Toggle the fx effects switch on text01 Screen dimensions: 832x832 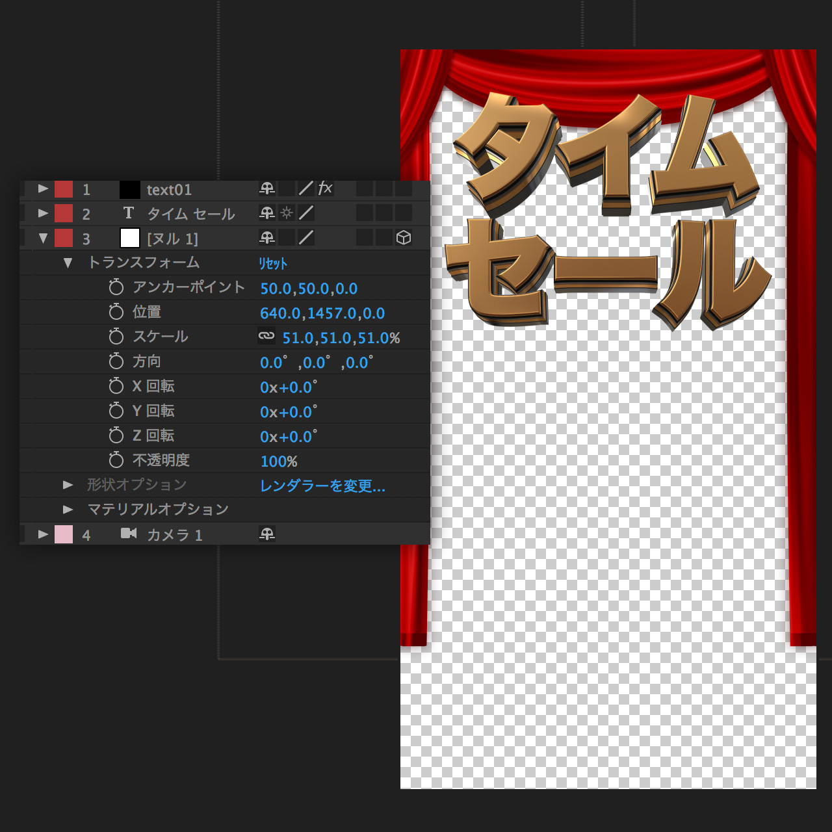click(x=325, y=188)
